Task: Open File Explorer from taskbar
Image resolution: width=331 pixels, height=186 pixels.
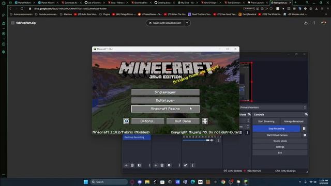Action: click(147, 182)
